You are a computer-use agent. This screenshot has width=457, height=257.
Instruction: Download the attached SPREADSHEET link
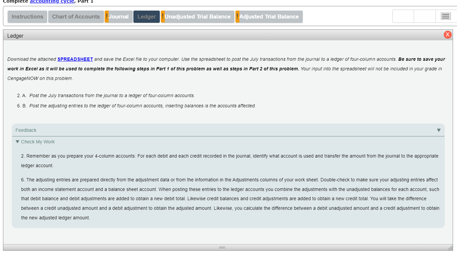pos(75,59)
